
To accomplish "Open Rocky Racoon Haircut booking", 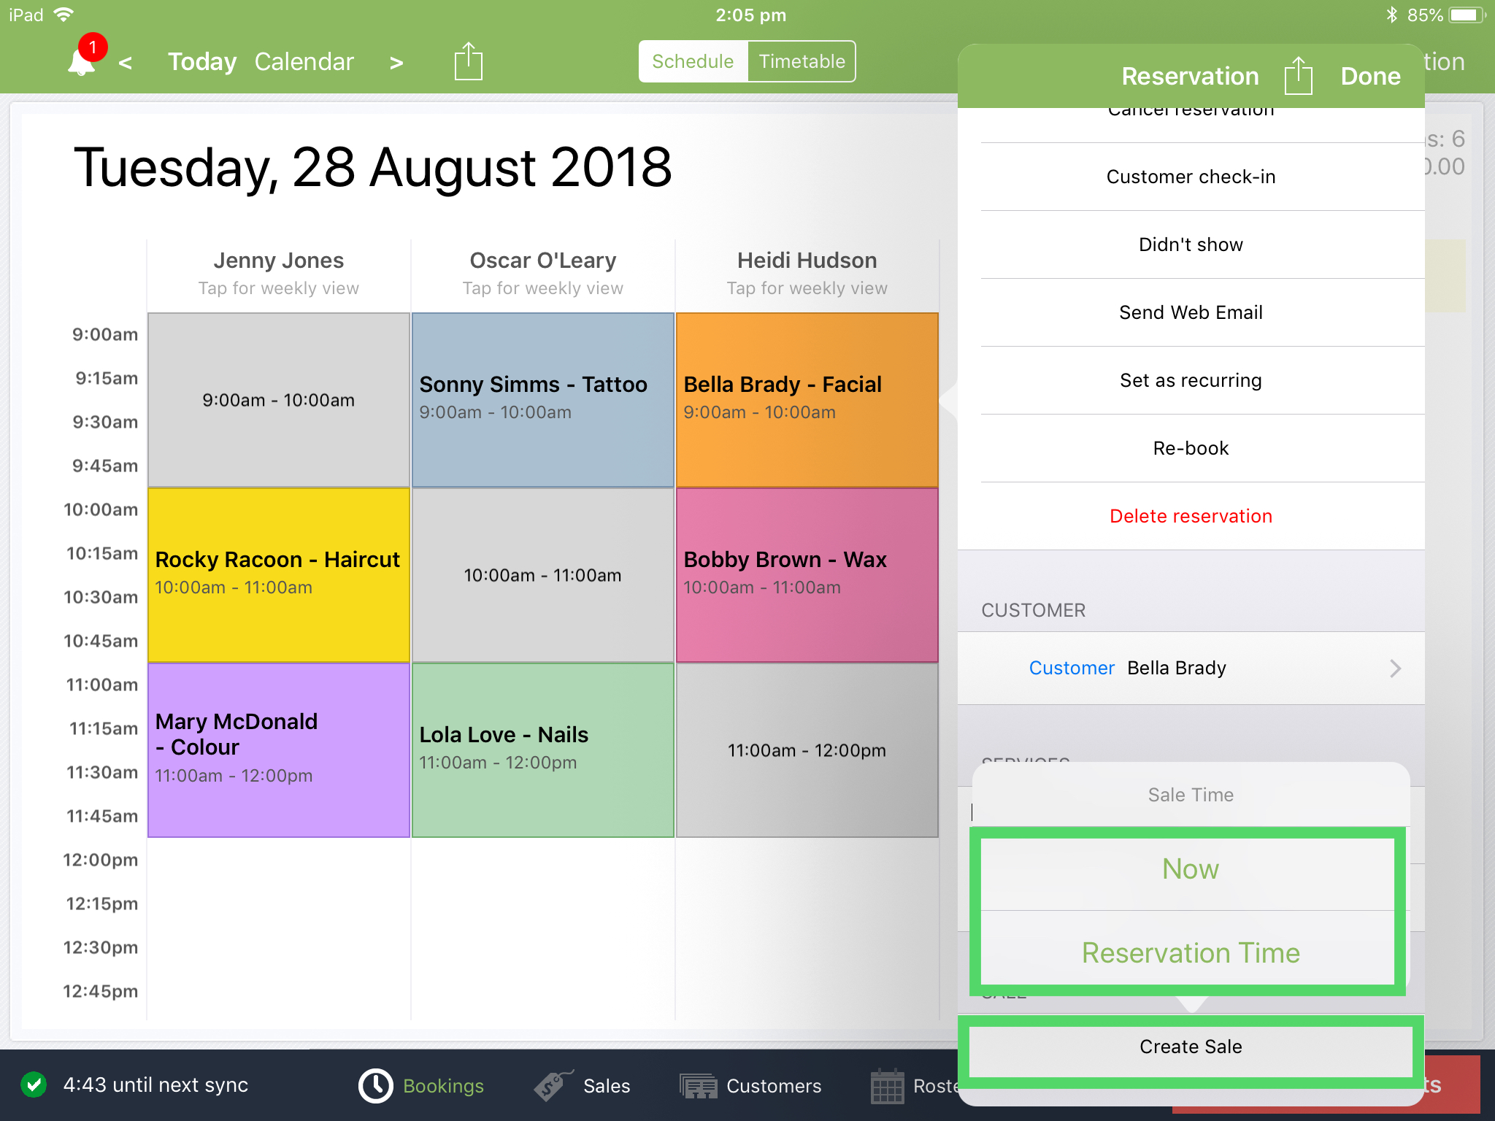I will click(279, 575).
